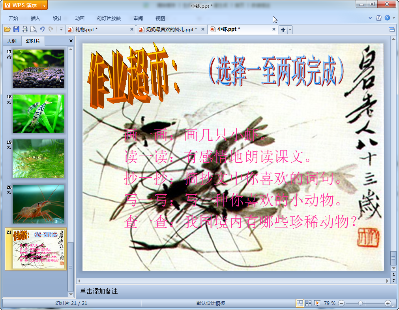This screenshot has height=310, width=399.
Task: Close the 小虾.ppt document tab
Action: coord(274,29)
